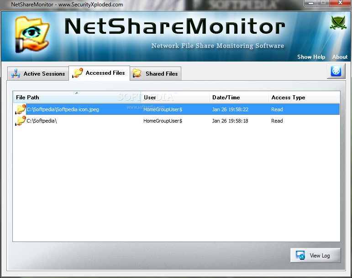This screenshot has width=352, height=278.
Task: Click Read in the 19:58:22 row
Action: coord(277,109)
